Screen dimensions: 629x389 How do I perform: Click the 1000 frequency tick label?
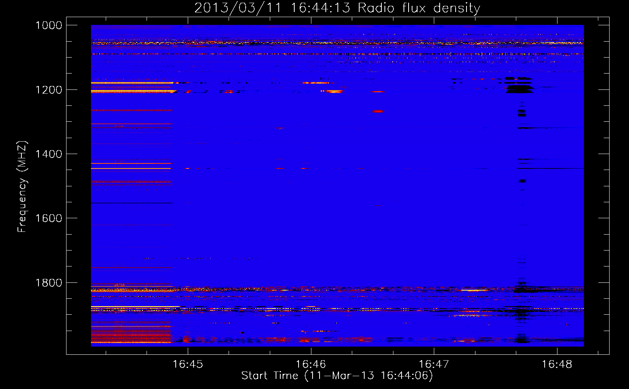(49, 25)
